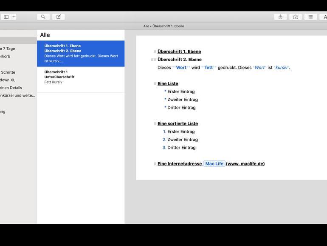Screen dimensions: 327x246
Task: Click the 'Alle' list header
Action: coord(45,35)
